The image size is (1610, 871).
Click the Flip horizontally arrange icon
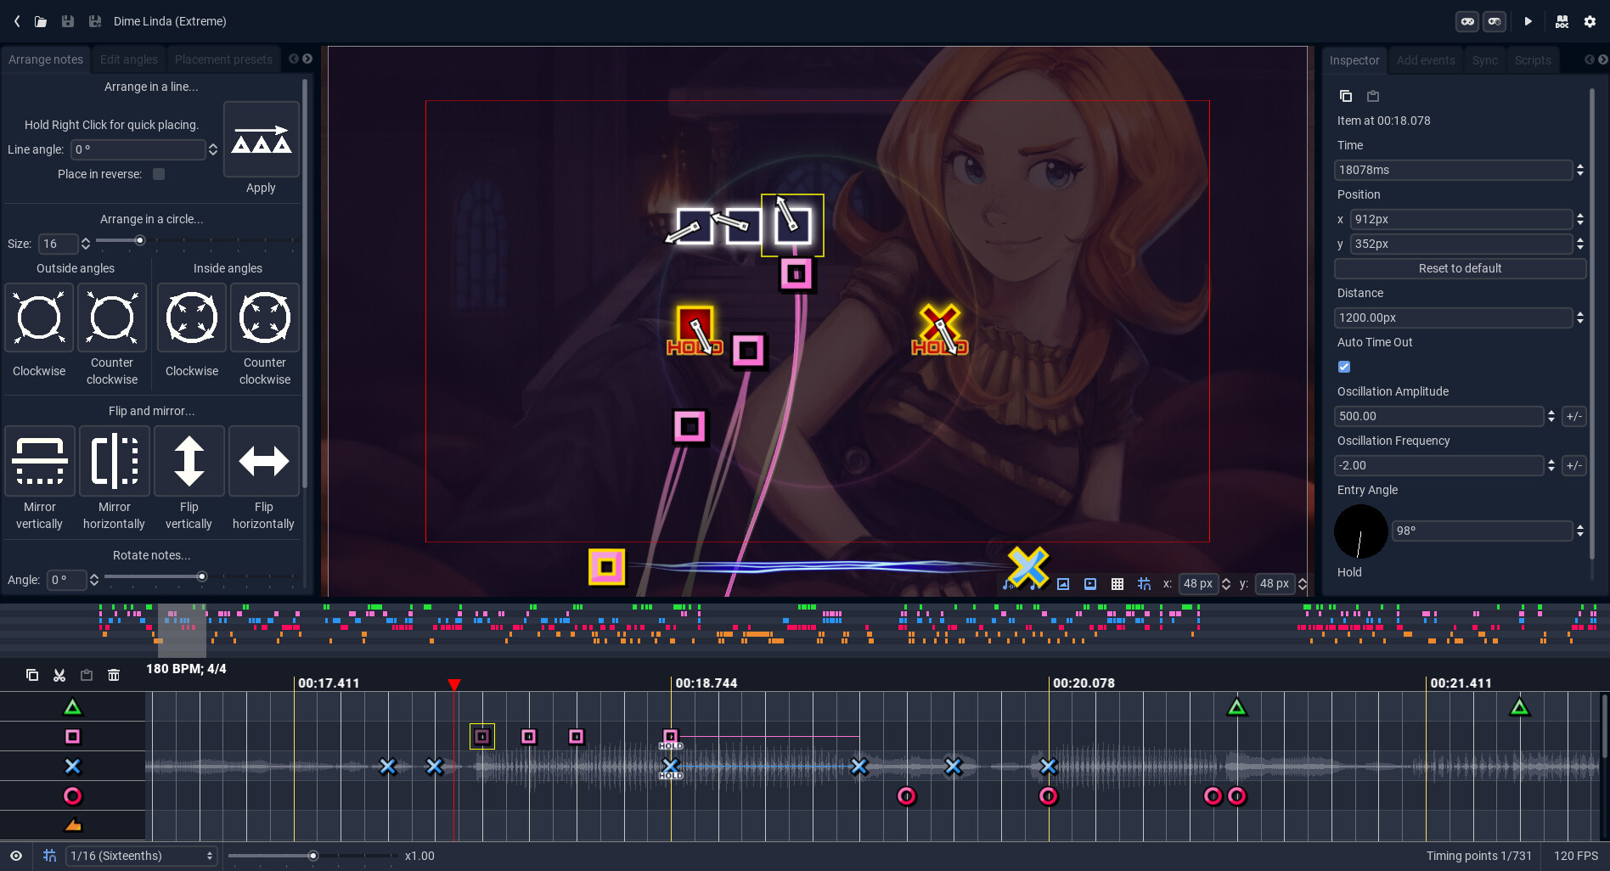coord(263,461)
